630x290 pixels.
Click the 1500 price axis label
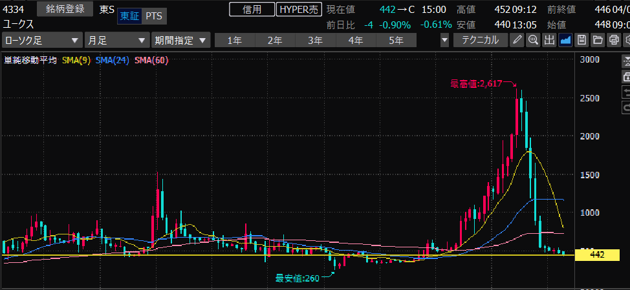tap(590, 175)
